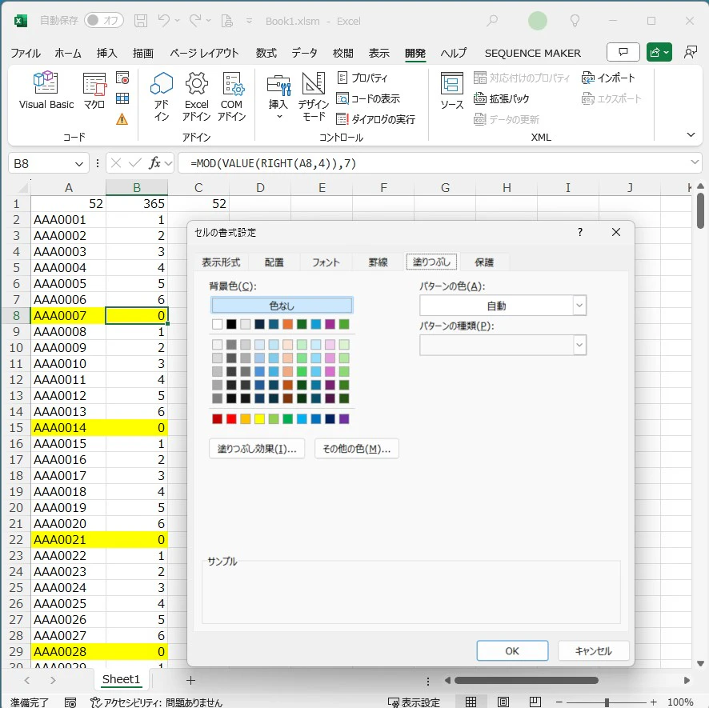Screen dimensions: 709x708
Task: Open the Macros (マクロ) dialog
Action: pos(94,90)
